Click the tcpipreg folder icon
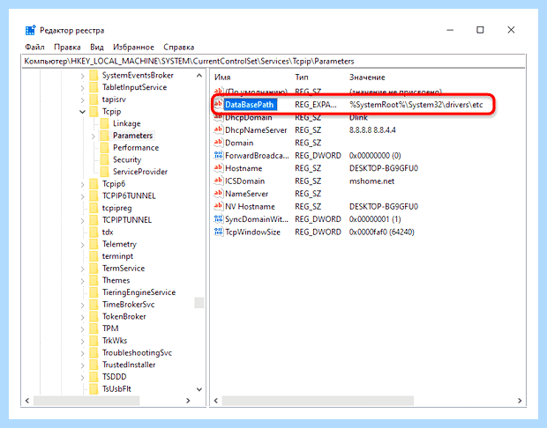The height and width of the screenshot is (428, 547). point(94,208)
